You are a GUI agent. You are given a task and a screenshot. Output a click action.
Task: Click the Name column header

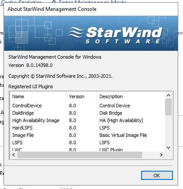(38, 96)
